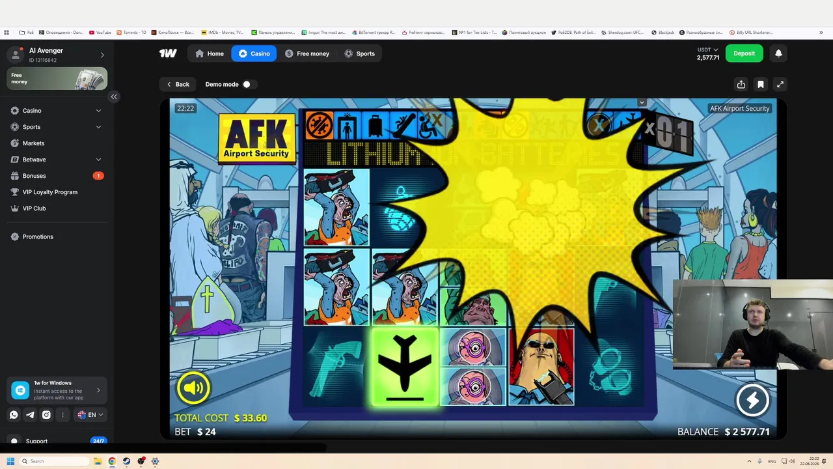Viewport: 833px width, 469px height.
Task: Click the suitcase icon in top strip
Action: pos(376,125)
